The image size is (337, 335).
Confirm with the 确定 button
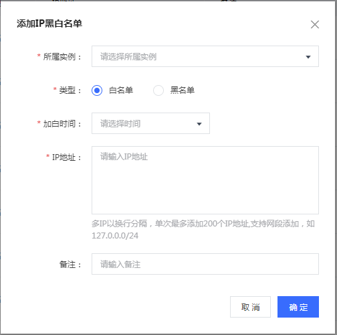point(298,307)
